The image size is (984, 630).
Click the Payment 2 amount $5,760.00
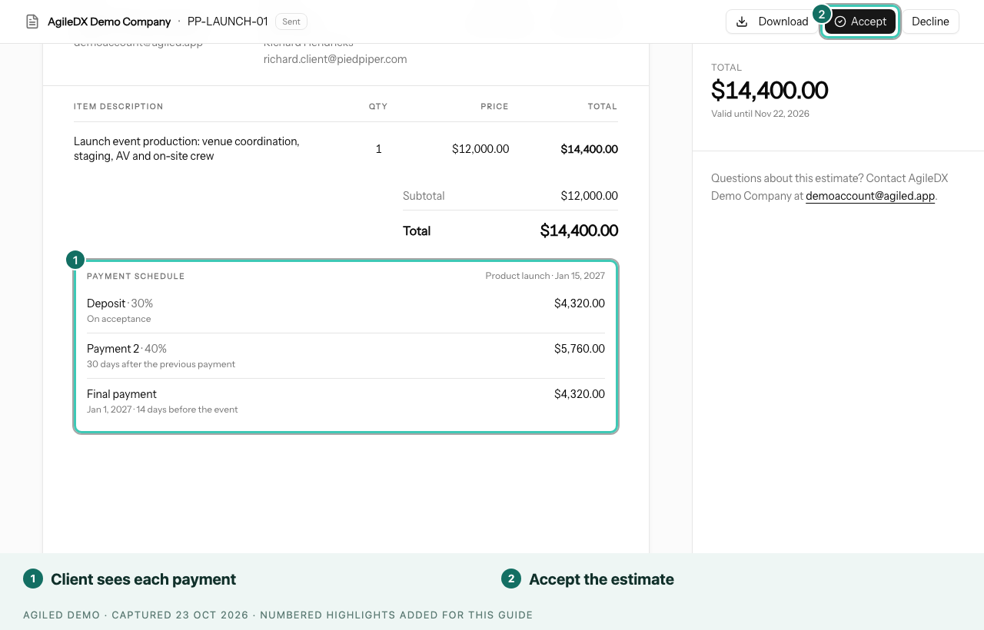click(580, 349)
